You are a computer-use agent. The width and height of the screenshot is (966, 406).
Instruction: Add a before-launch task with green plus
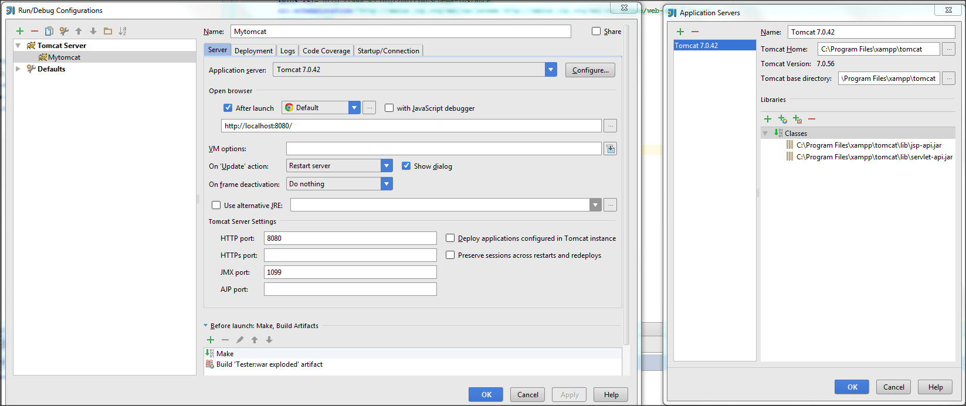[x=211, y=340]
